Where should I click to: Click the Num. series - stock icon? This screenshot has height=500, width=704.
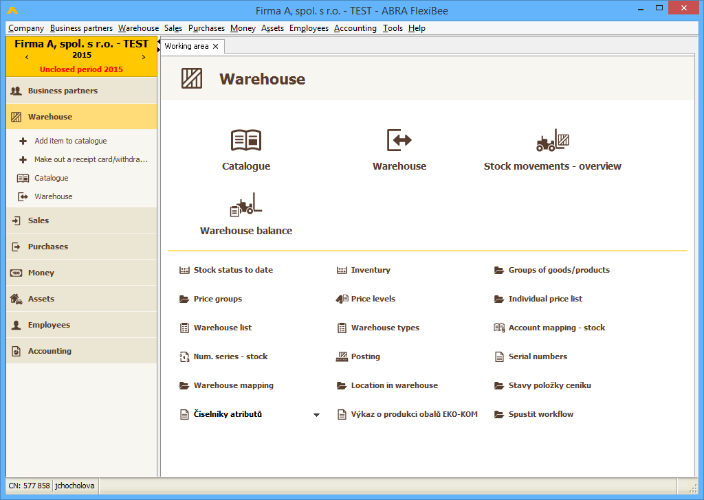[x=184, y=356]
